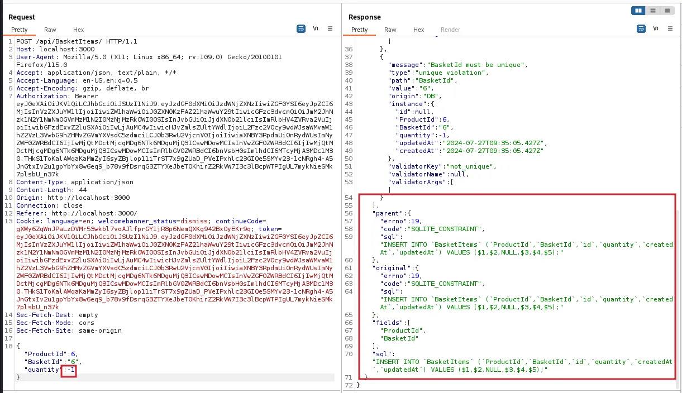Open the Render tab in the Response
Viewport: 682px width, 393px height.
450,30
